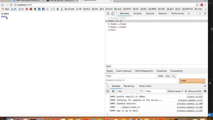Viewport: 213px width, 120px height.
Task: Close the DevTools panel
Action: (x=205, y=14)
